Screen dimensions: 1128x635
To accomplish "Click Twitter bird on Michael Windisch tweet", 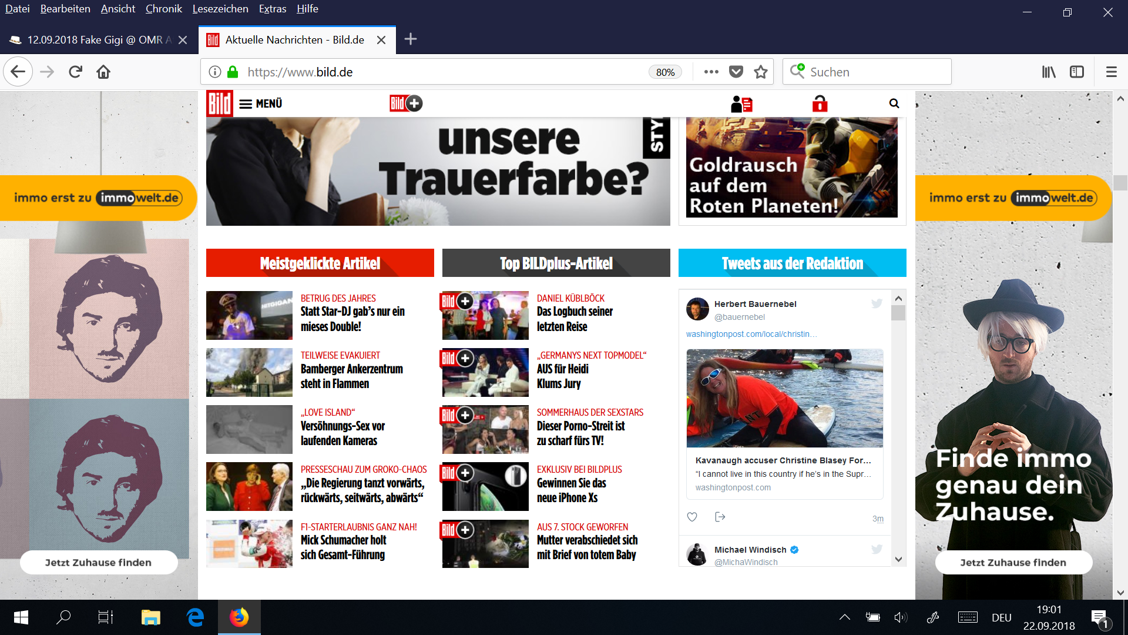I will coord(877,549).
